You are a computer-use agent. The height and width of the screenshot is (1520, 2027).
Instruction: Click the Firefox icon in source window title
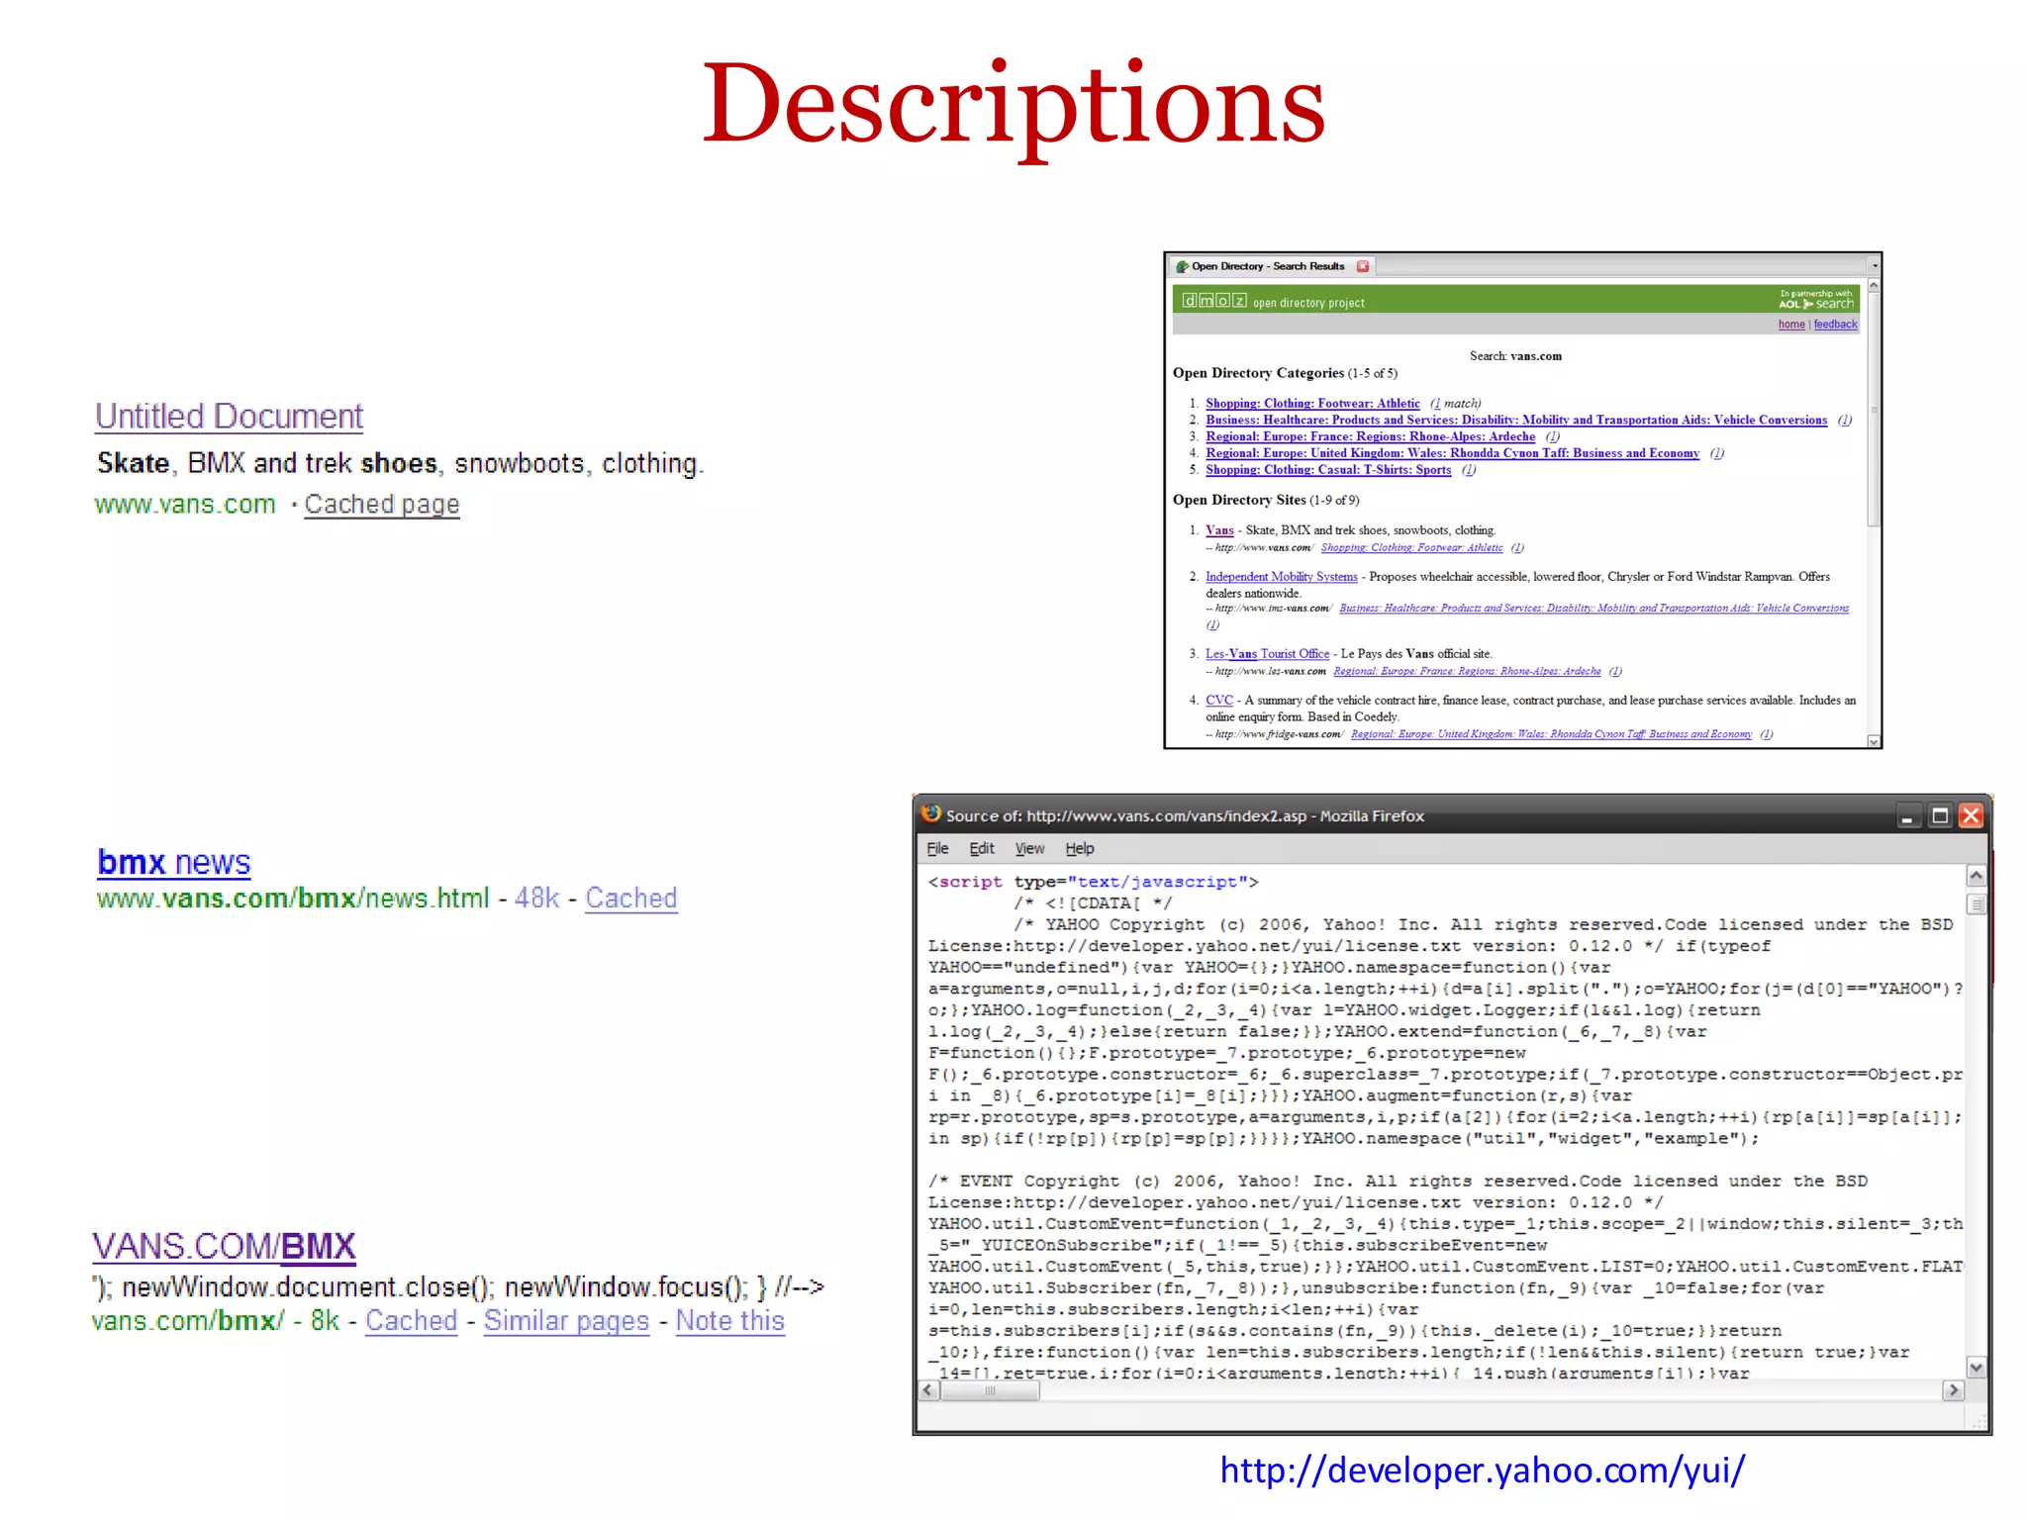931,814
